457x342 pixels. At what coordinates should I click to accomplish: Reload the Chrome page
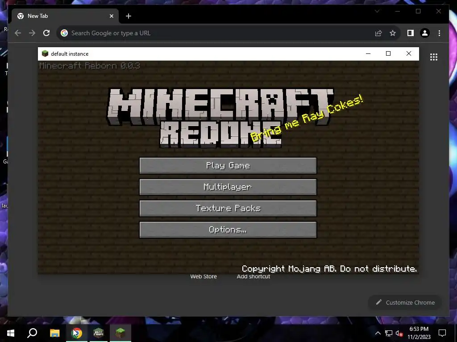coord(46,33)
